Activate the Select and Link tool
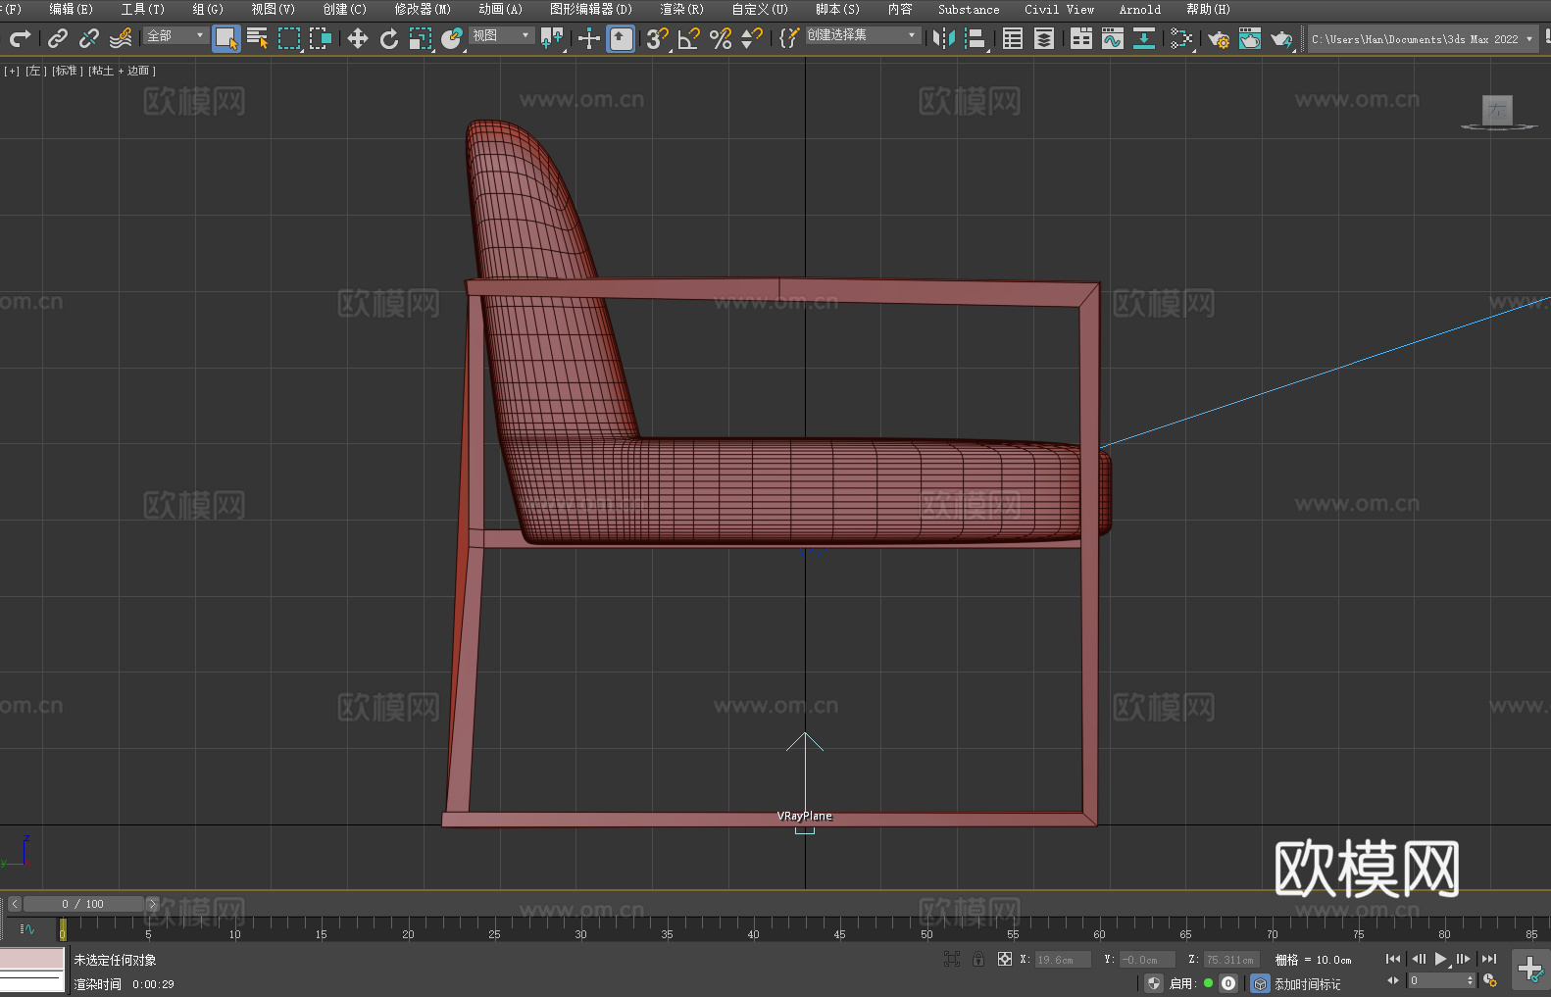1551x997 pixels. click(58, 38)
